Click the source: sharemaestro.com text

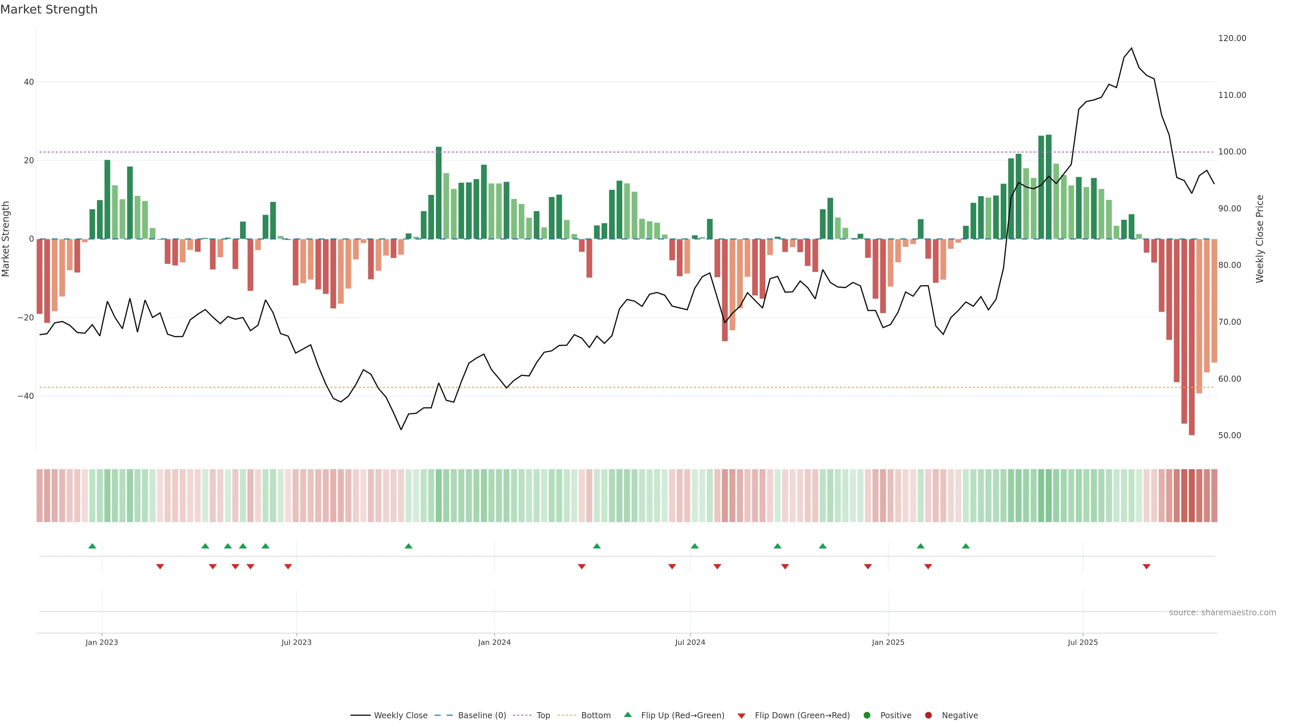pyautogui.click(x=1222, y=613)
